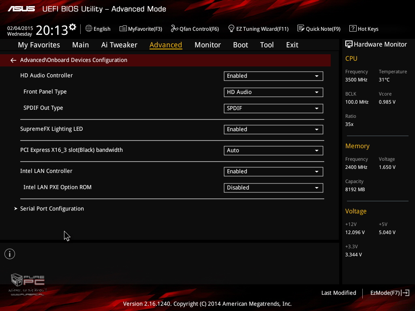Click the memory voltage value 1.650 V
The height and width of the screenshot is (311, 415).
(387, 167)
